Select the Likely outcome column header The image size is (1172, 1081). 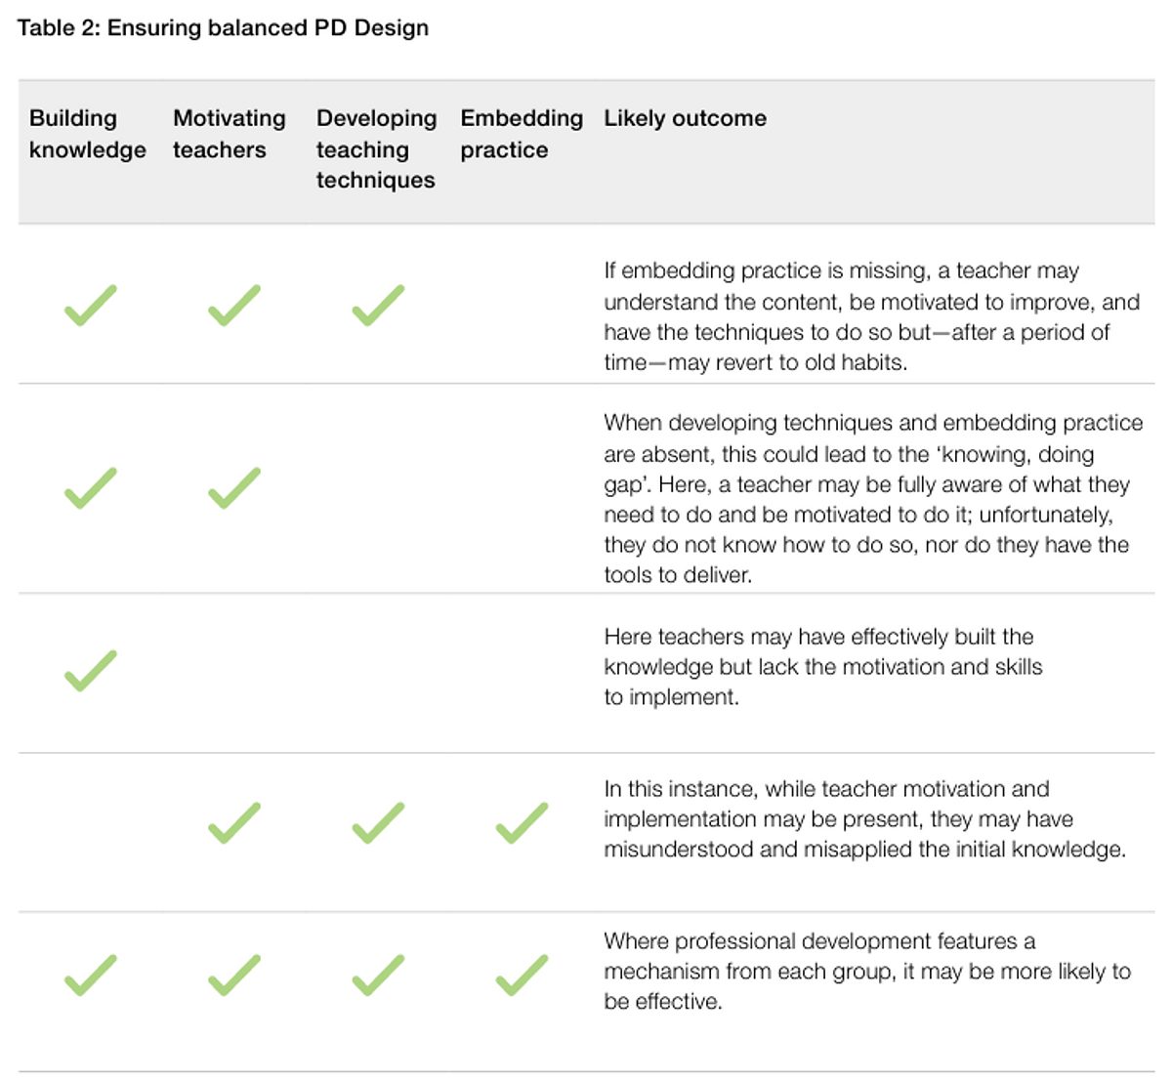pos(685,118)
